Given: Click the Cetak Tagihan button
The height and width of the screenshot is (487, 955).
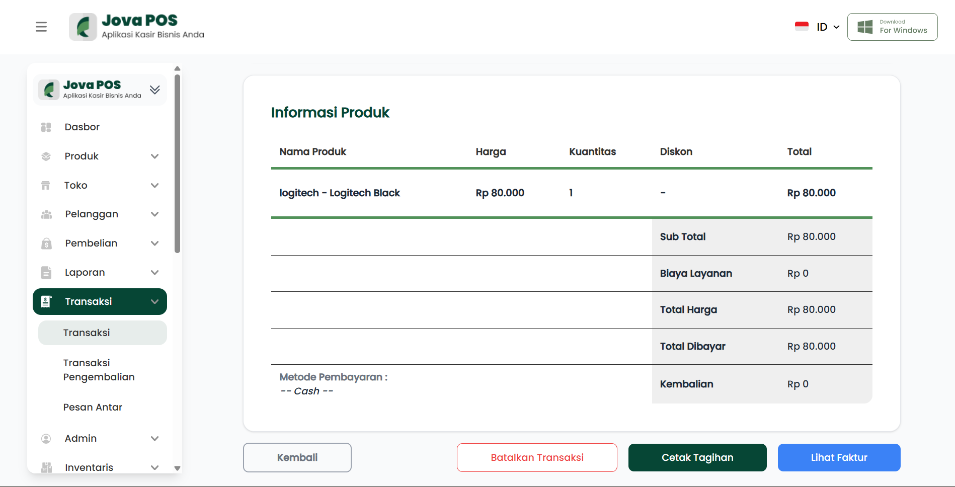Looking at the screenshot, I should point(697,457).
